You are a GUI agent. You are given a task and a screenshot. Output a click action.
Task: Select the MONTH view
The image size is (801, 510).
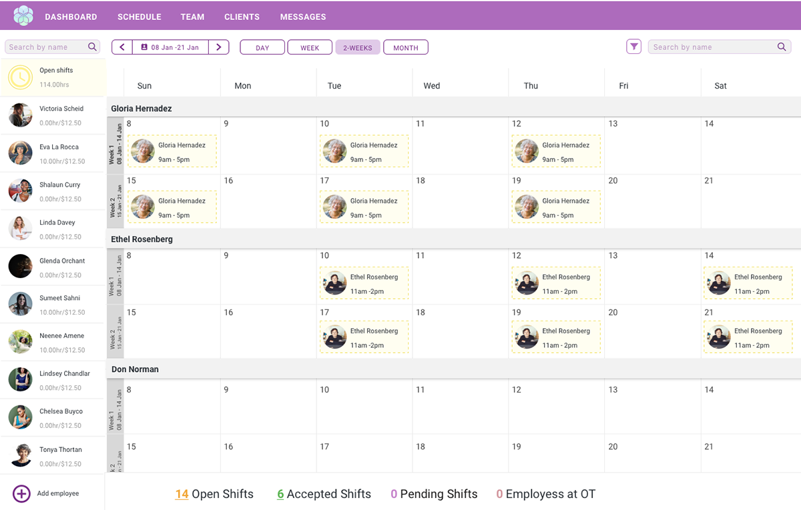tap(405, 47)
